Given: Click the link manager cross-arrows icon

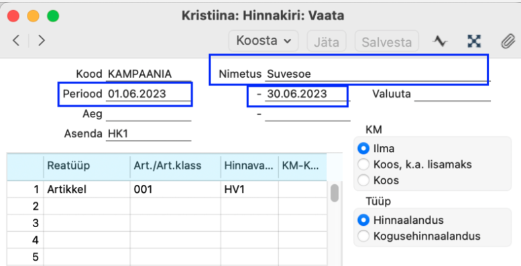Looking at the screenshot, I should (x=474, y=41).
